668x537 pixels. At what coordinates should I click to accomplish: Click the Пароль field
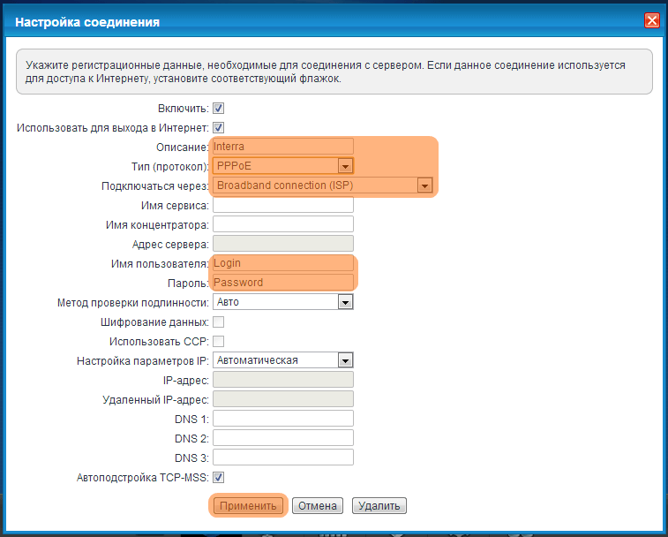click(282, 283)
